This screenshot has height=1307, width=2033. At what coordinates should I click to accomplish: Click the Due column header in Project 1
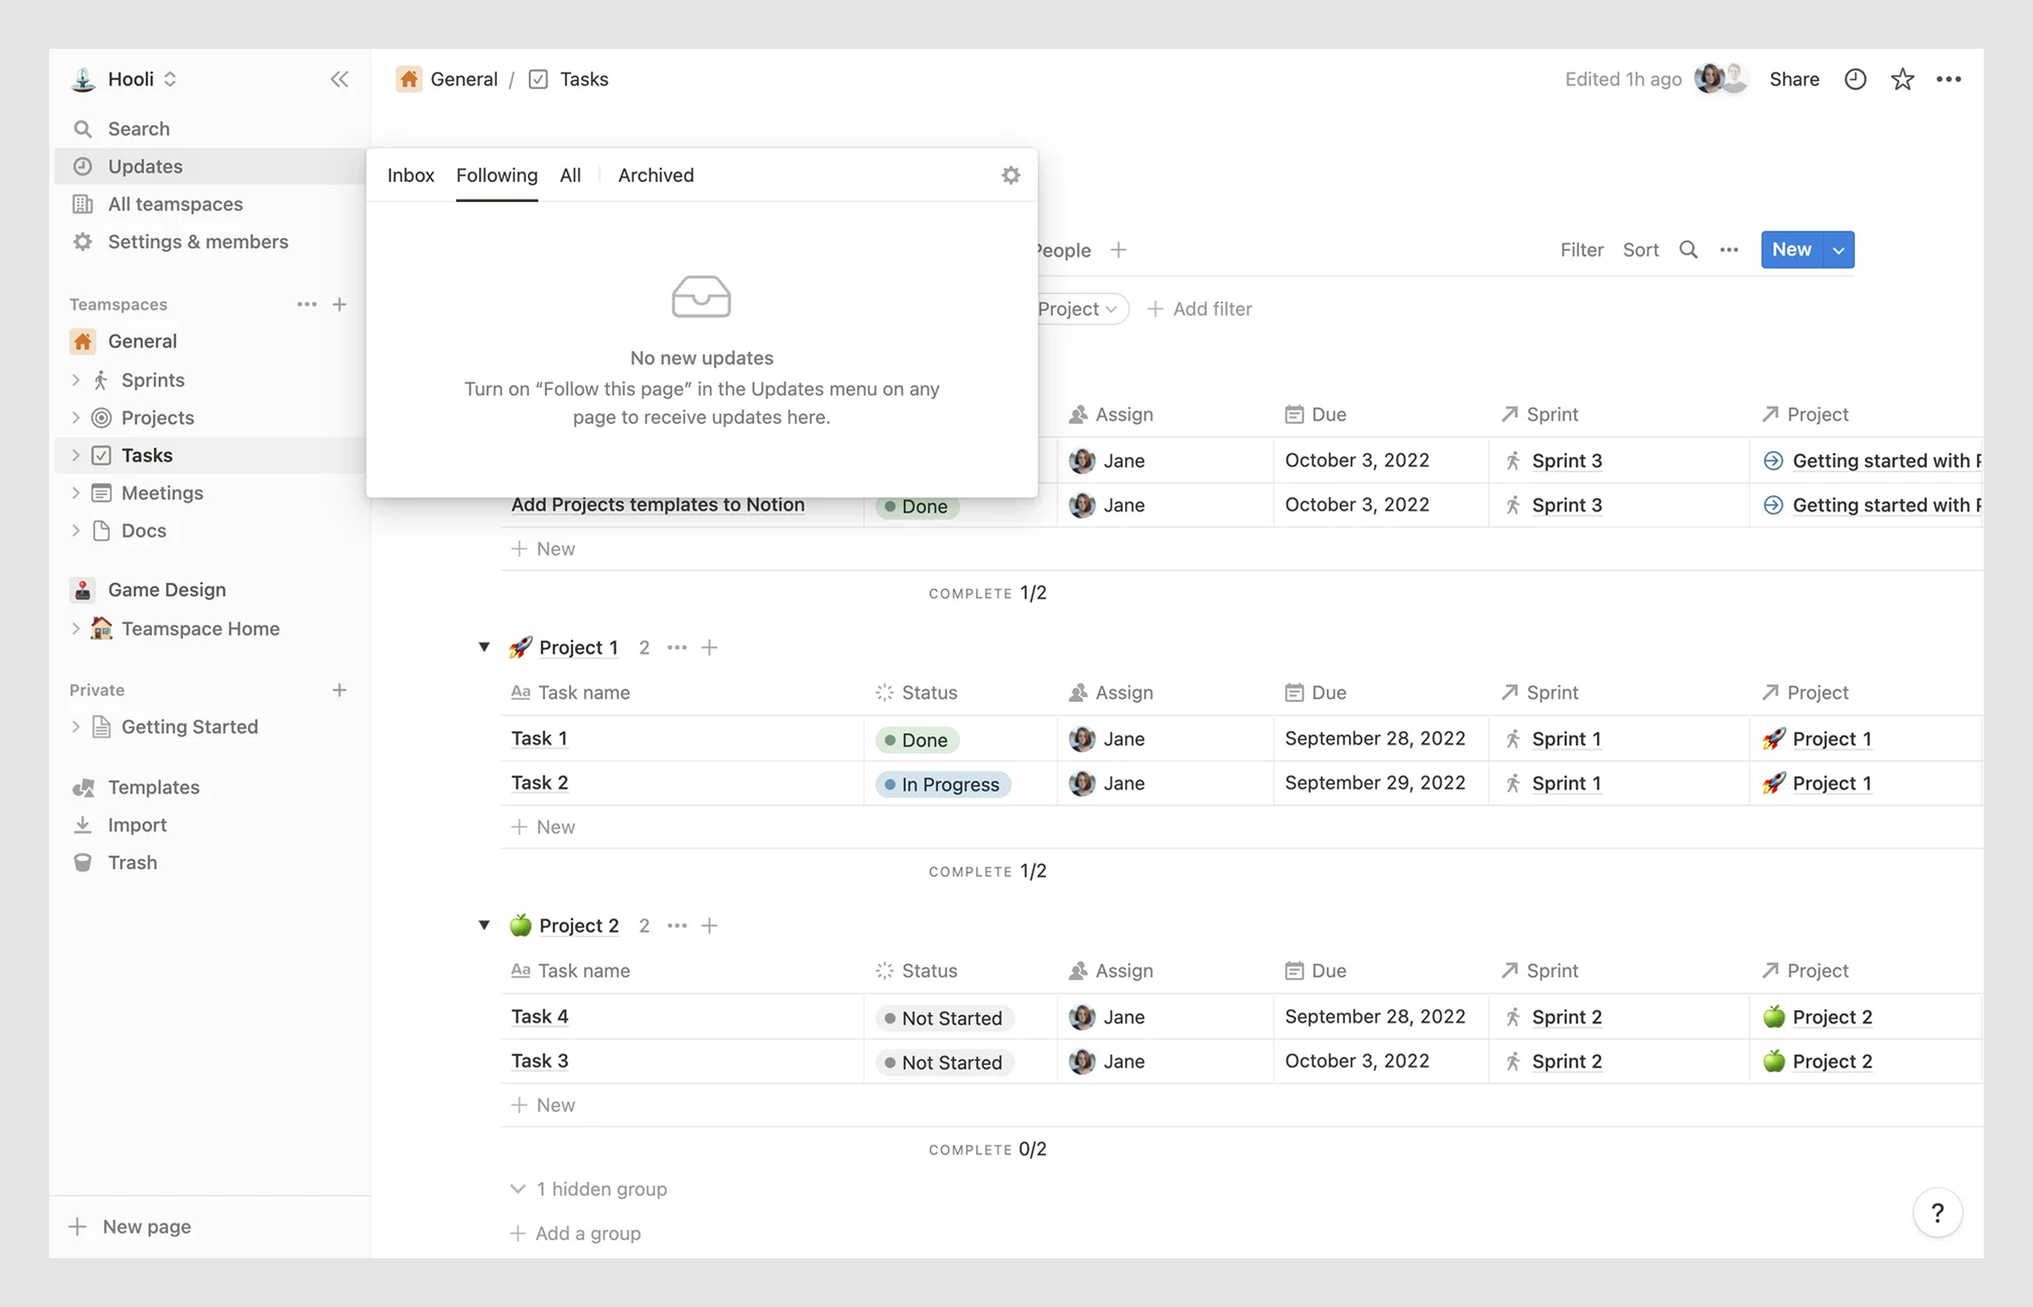[1316, 693]
